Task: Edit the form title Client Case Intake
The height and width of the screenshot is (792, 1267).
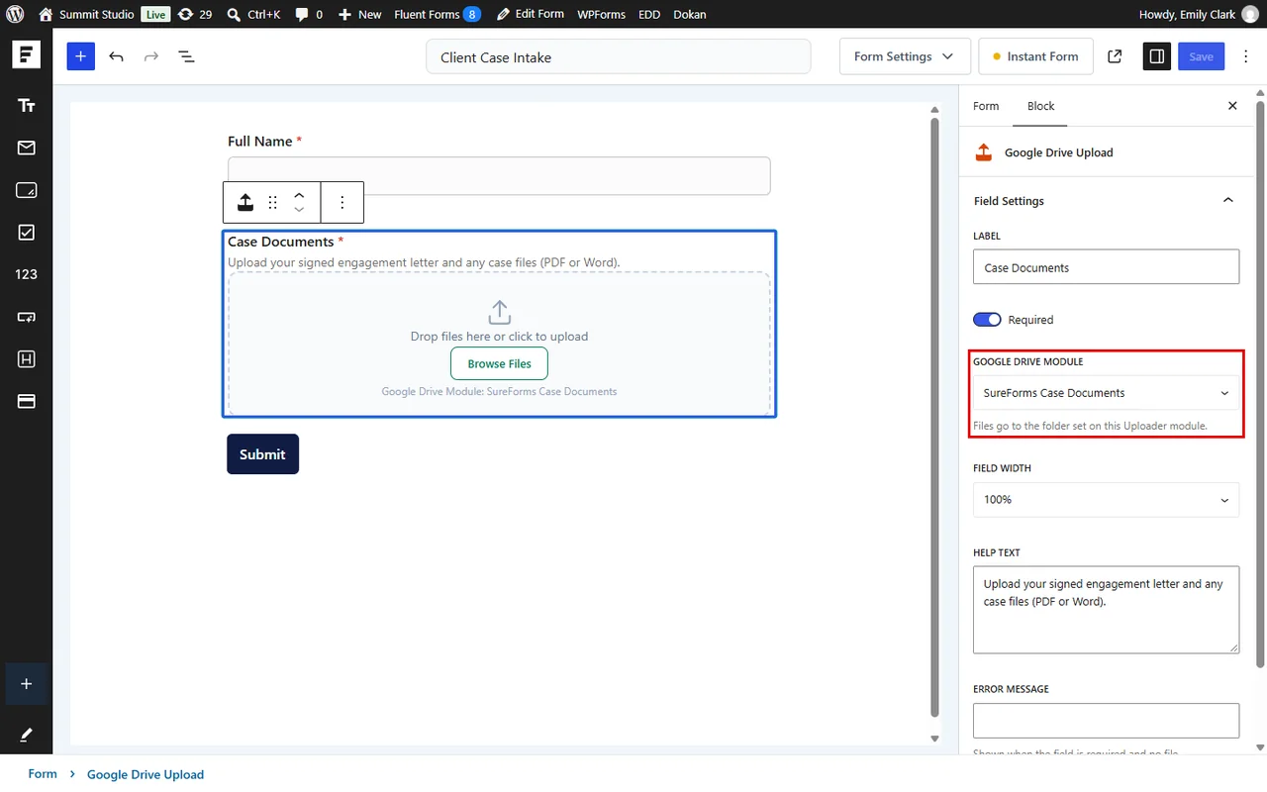Action: [x=619, y=57]
